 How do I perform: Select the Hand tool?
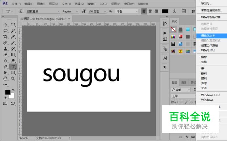(x=5, y=79)
